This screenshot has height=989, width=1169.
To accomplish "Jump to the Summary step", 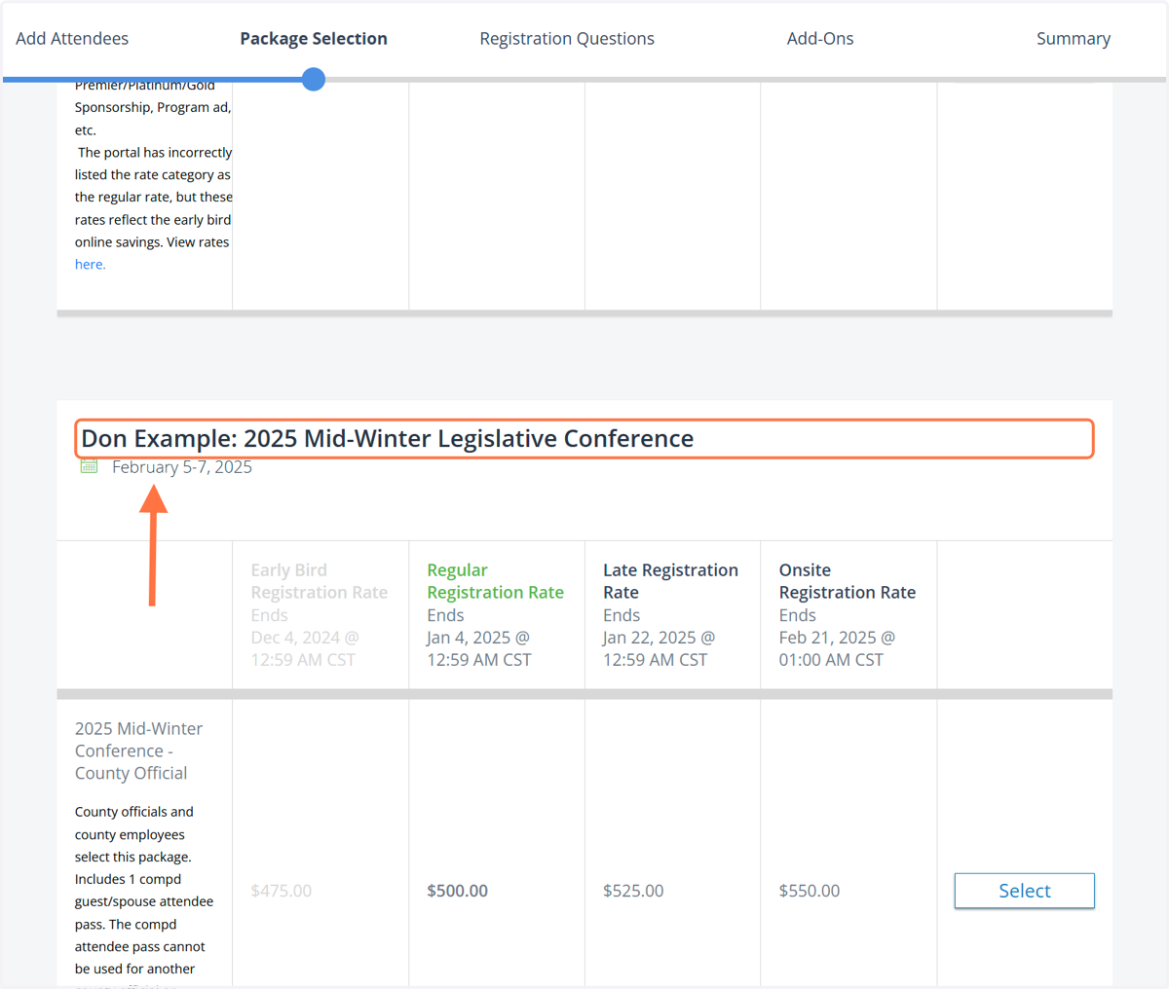I will pos(1074,39).
